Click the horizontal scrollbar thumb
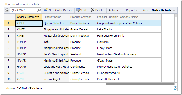Viewport: 182px width, 95px height. tap(140, 84)
